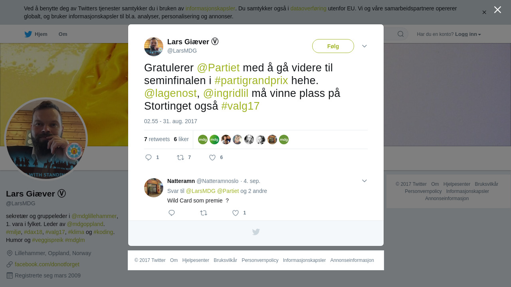Like Natteramn's reply with heart icon

click(x=236, y=213)
